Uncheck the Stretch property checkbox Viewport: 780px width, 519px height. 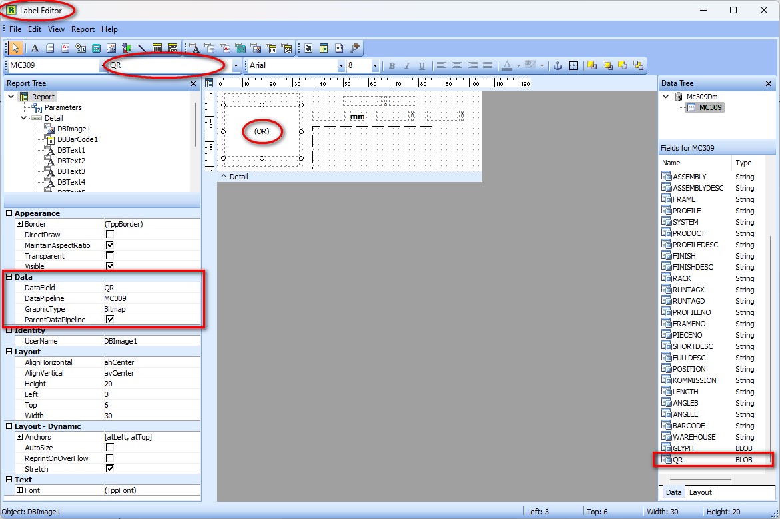(x=109, y=468)
